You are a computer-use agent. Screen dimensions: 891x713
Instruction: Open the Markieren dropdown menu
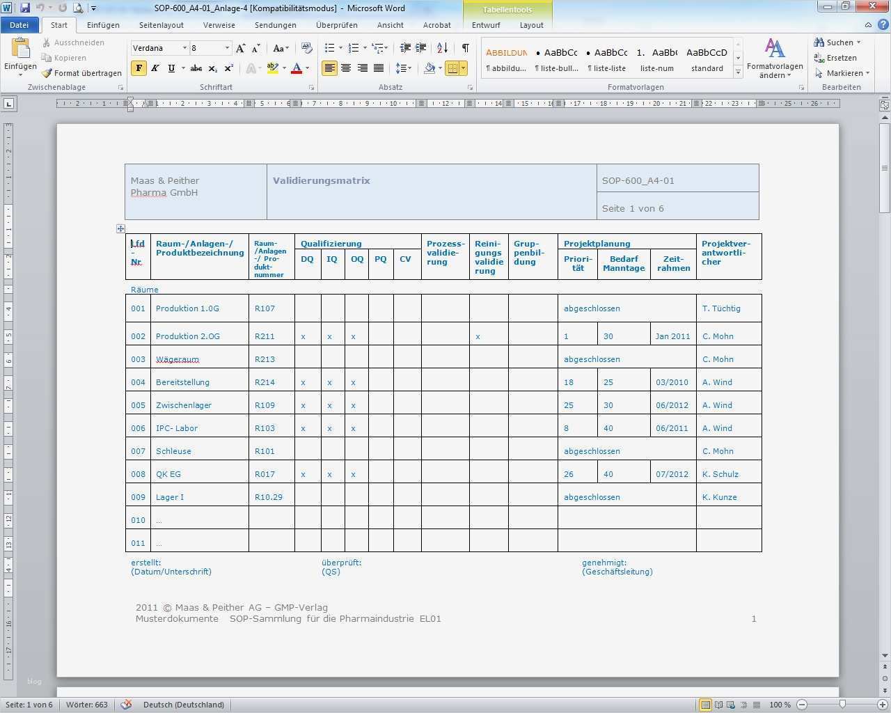pos(842,73)
